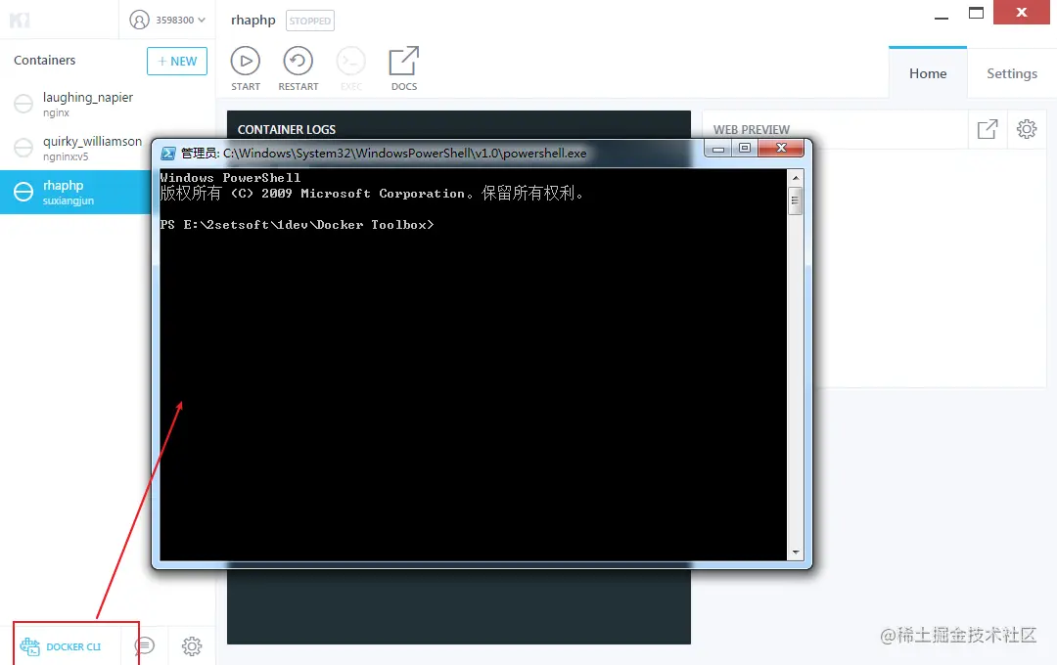
Task: Maximize the Kitematic window
Action: coord(976,14)
